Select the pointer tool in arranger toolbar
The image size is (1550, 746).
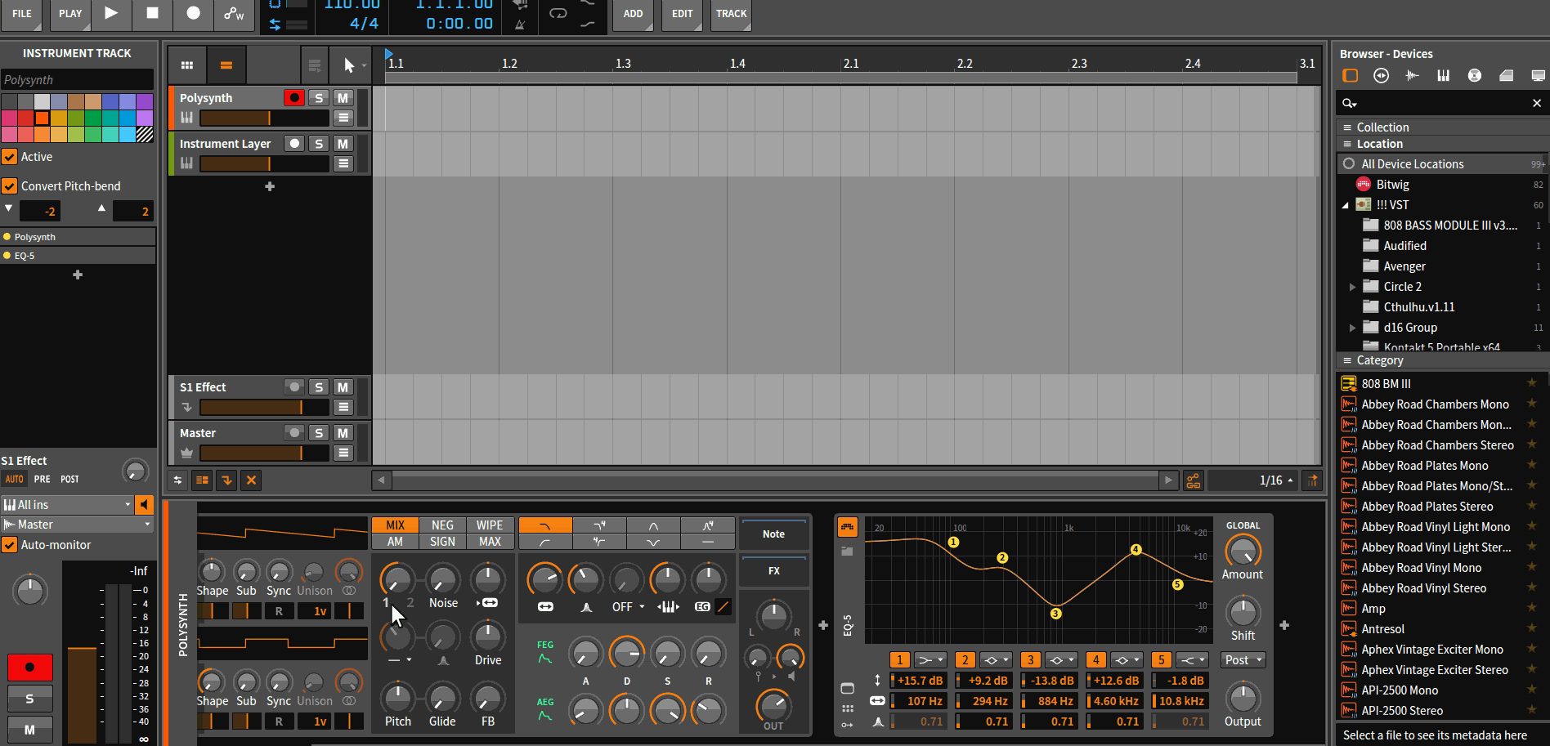(349, 65)
